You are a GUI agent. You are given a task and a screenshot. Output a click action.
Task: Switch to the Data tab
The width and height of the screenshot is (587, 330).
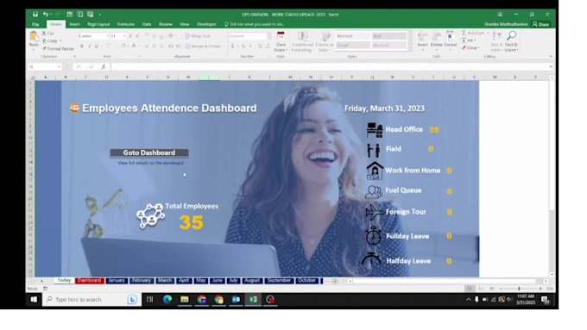pyautogui.click(x=147, y=24)
